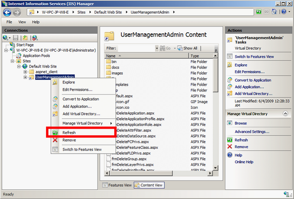The height and width of the screenshot is (199, 294).
Task: Click the red X Remove icon in Actions pane
Action: (x=230, y=146)
